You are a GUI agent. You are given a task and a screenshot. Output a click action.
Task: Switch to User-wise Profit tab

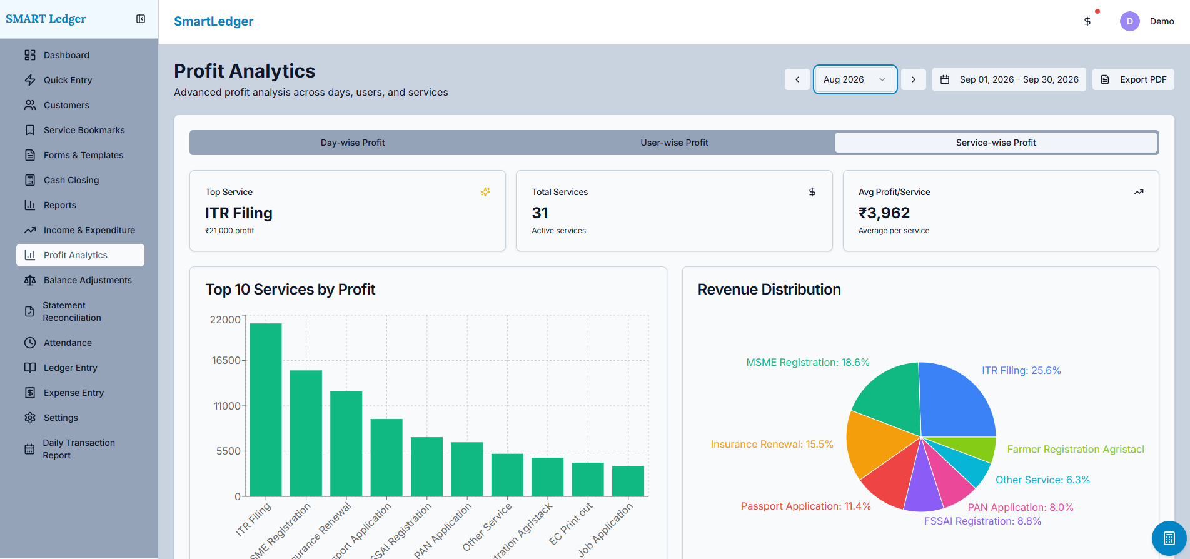coord(674,143)
